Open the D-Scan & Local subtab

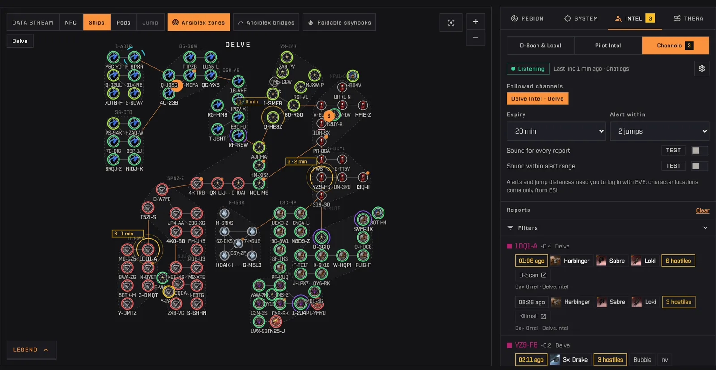(x=541, y=46)
